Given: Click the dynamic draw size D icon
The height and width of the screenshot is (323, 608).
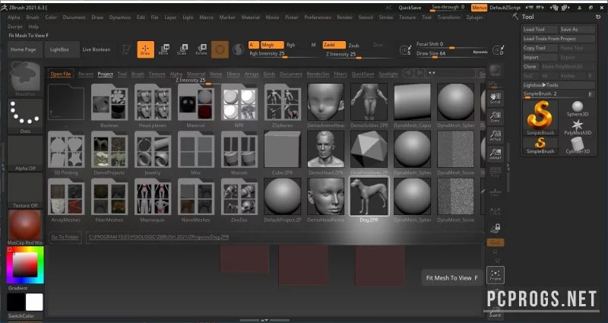Looking at the screenshot, I should [498, 49].
